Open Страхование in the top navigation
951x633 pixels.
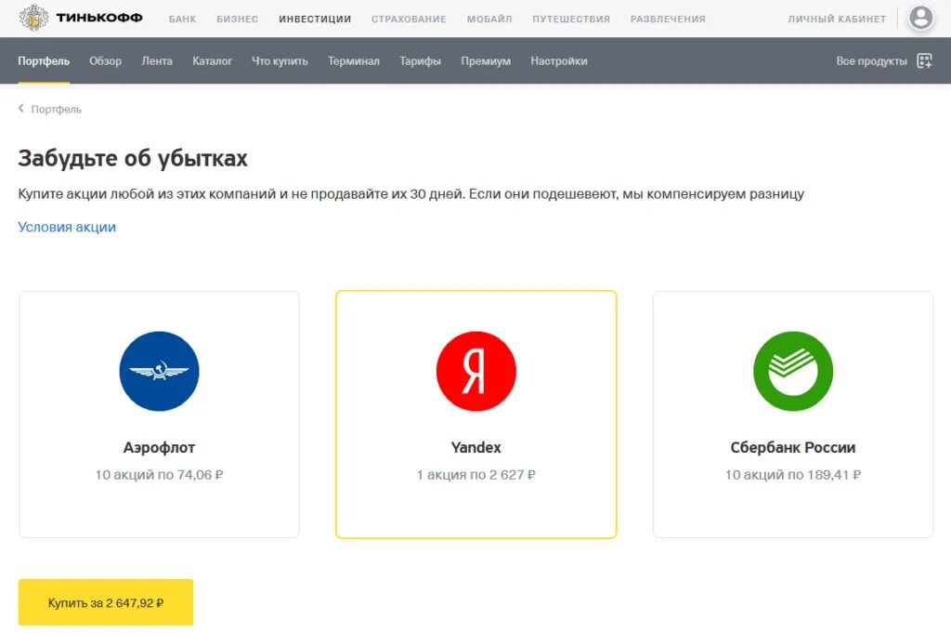pyautogui.click(x=409, y=19)
